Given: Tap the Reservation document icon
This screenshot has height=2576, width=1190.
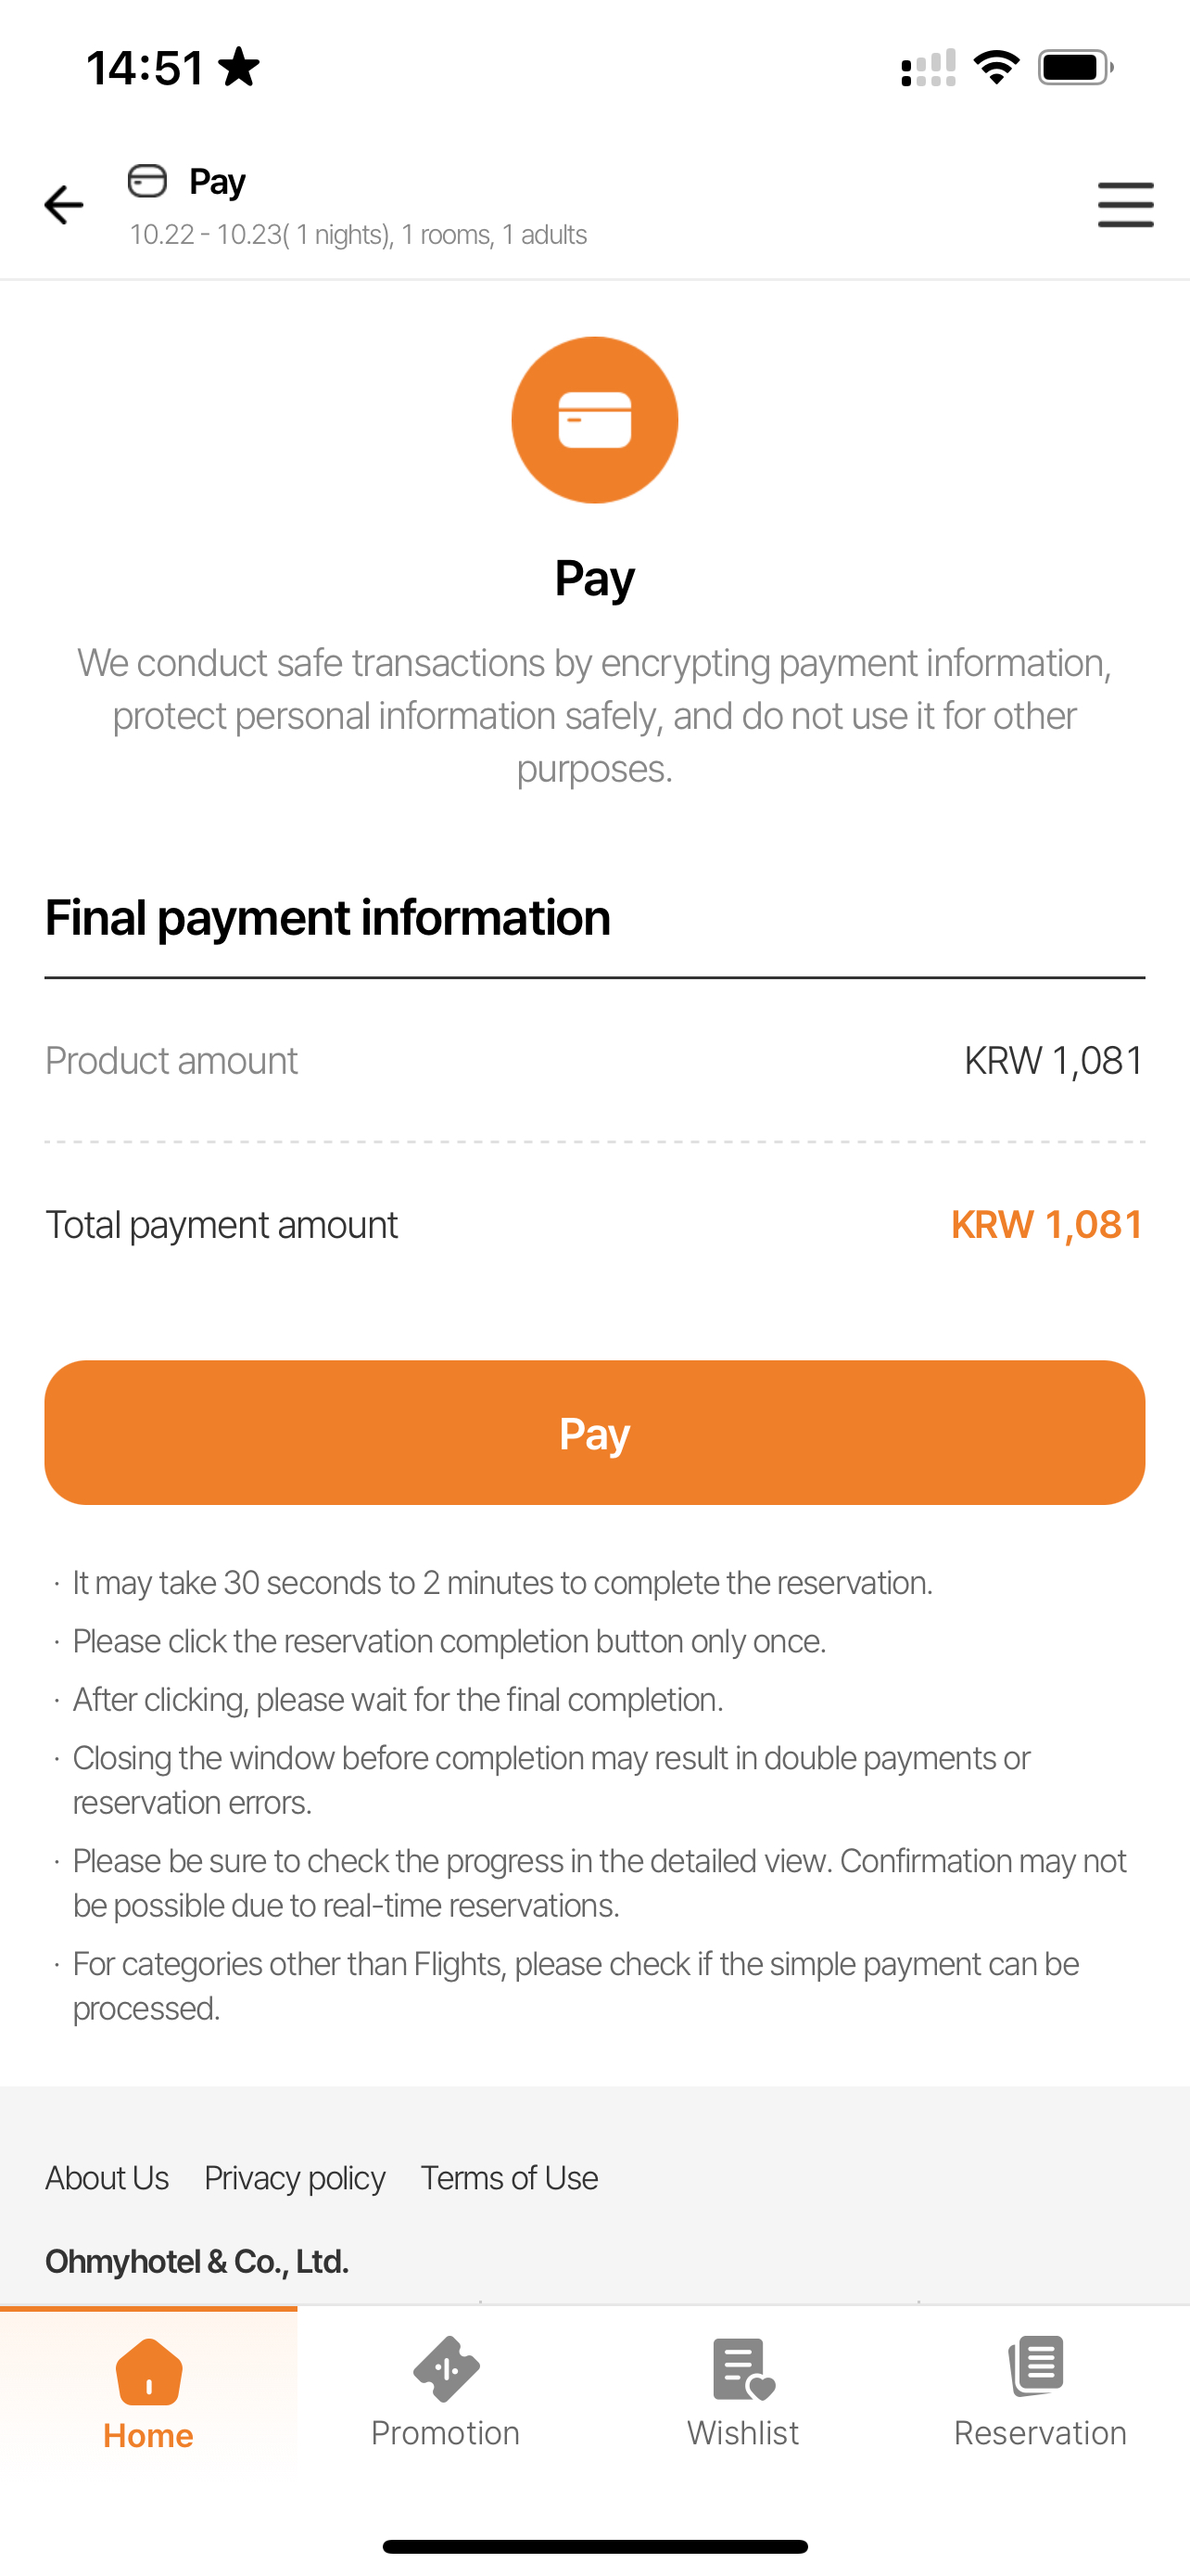Looking at the screenshot, I should [1038, 2367].
